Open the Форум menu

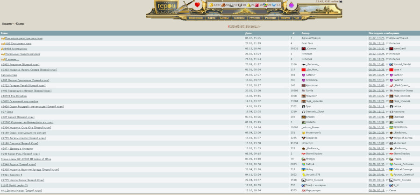285,18
